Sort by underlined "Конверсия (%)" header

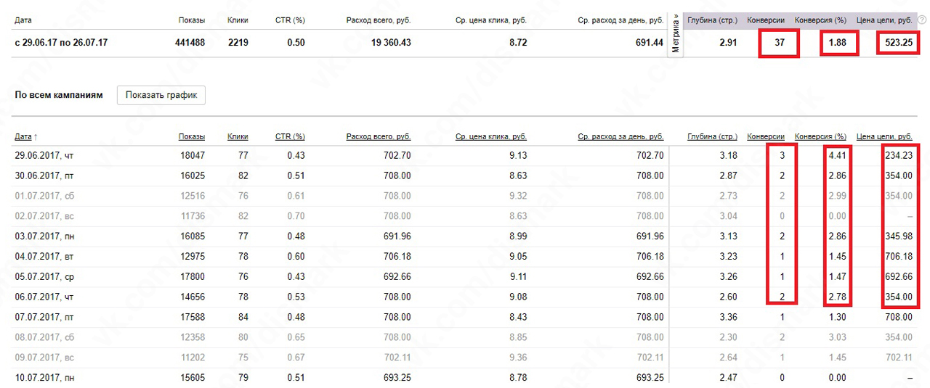click(820, 136)
